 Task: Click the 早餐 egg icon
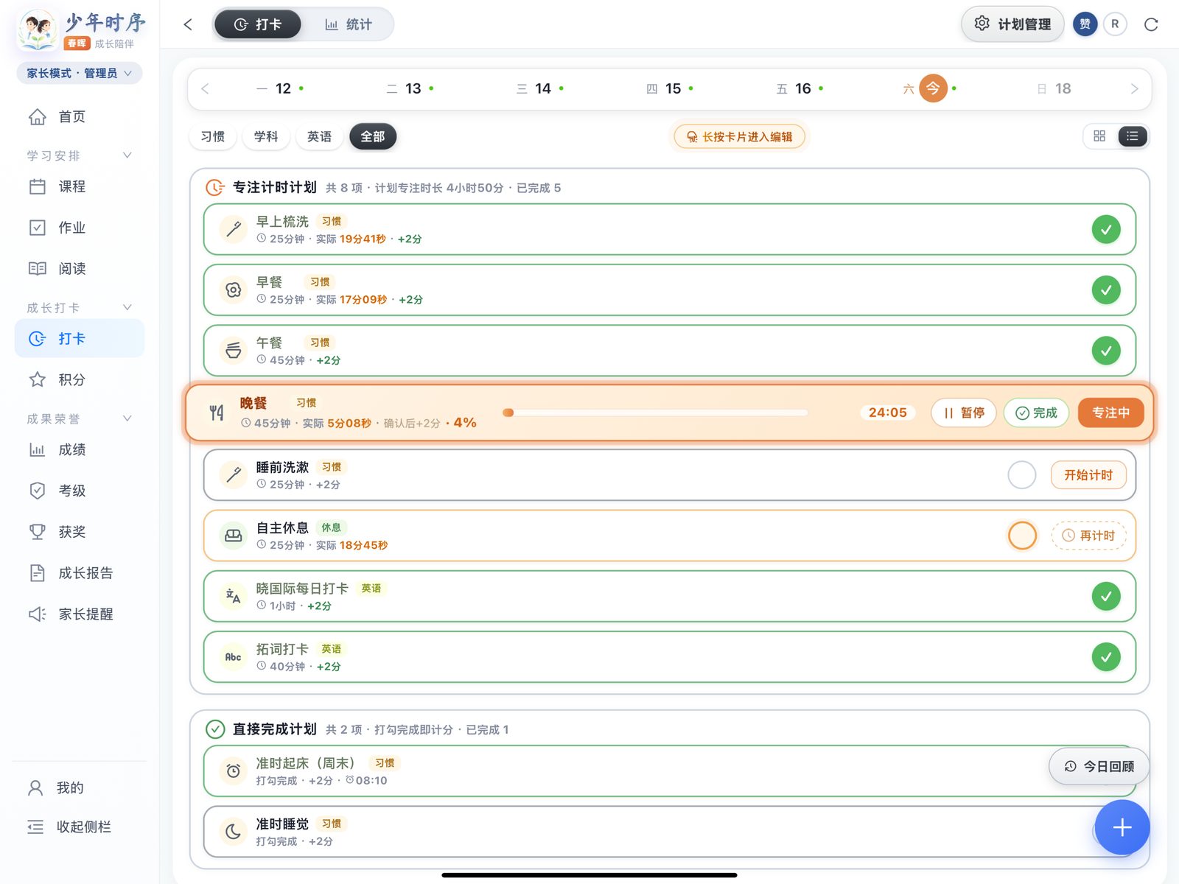234,290
